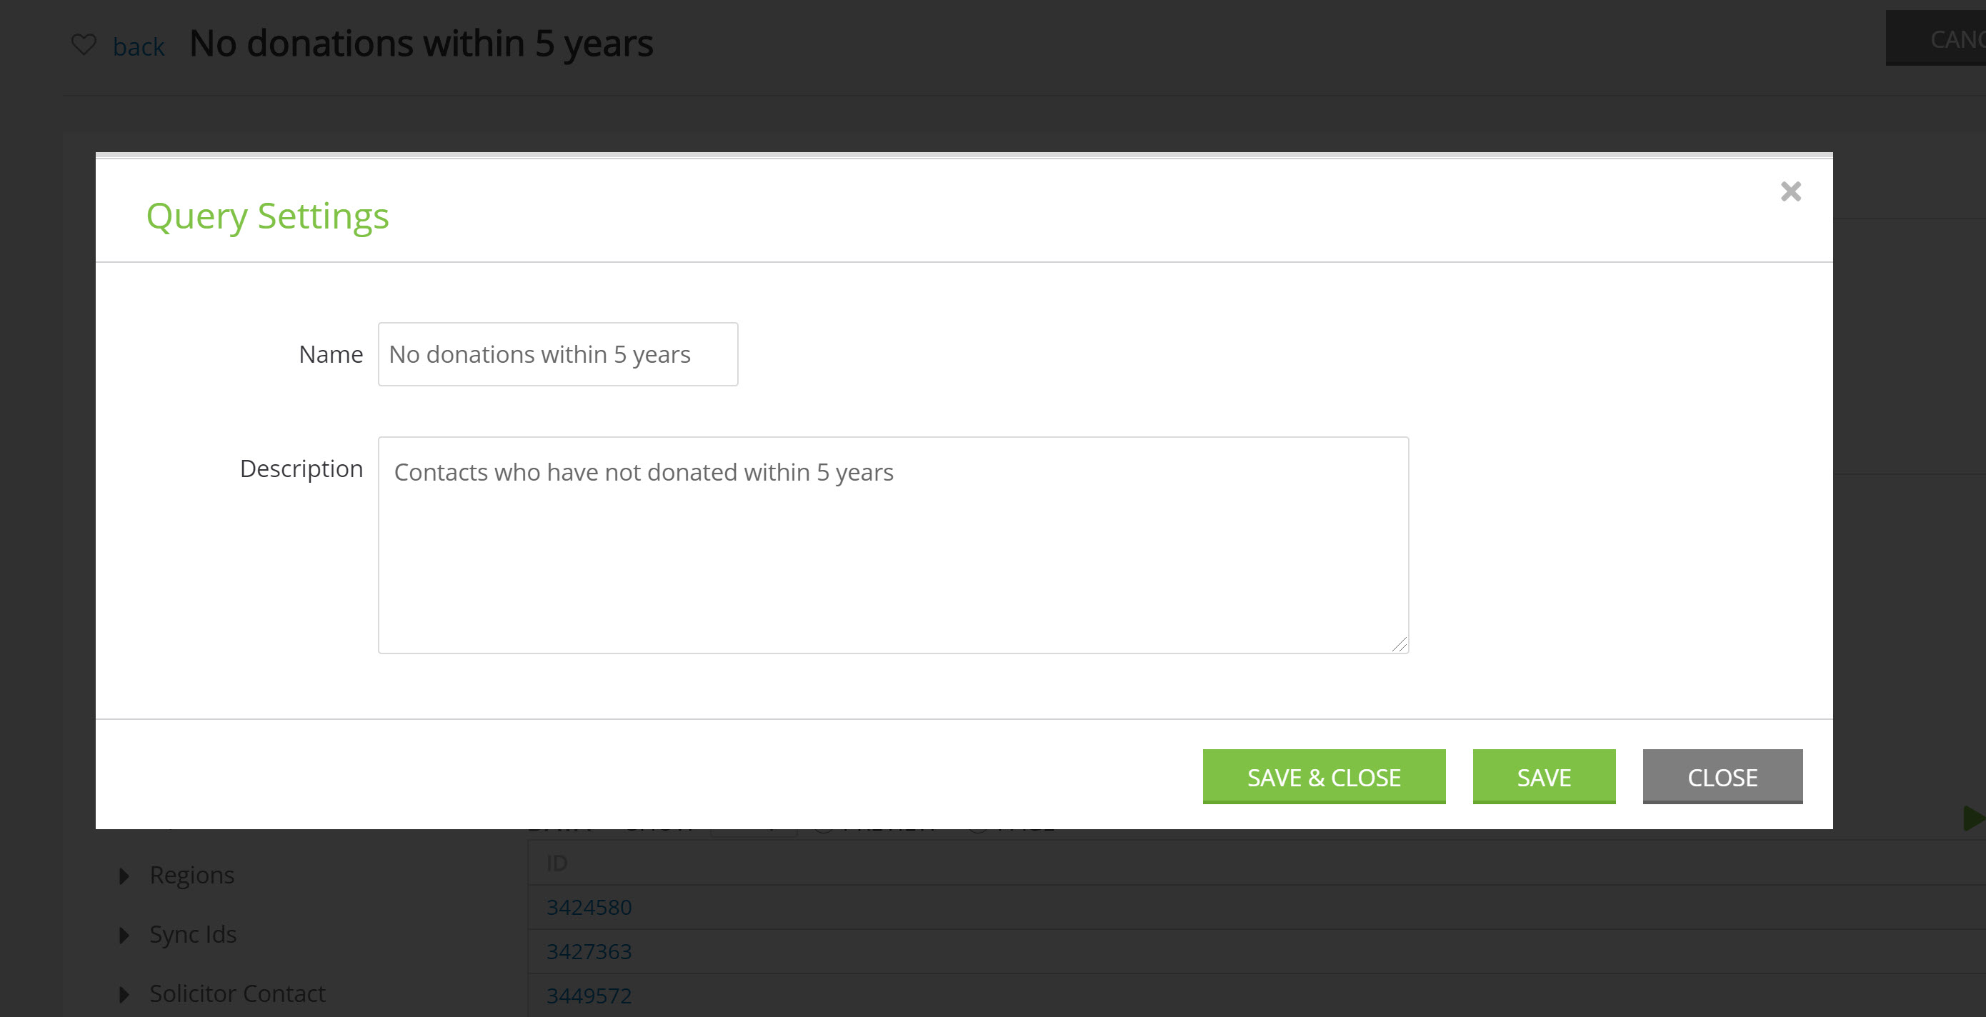The image size is (1986, 1017).
Task: Close the Query Settings dialog with X
Action: (1790, 191)
